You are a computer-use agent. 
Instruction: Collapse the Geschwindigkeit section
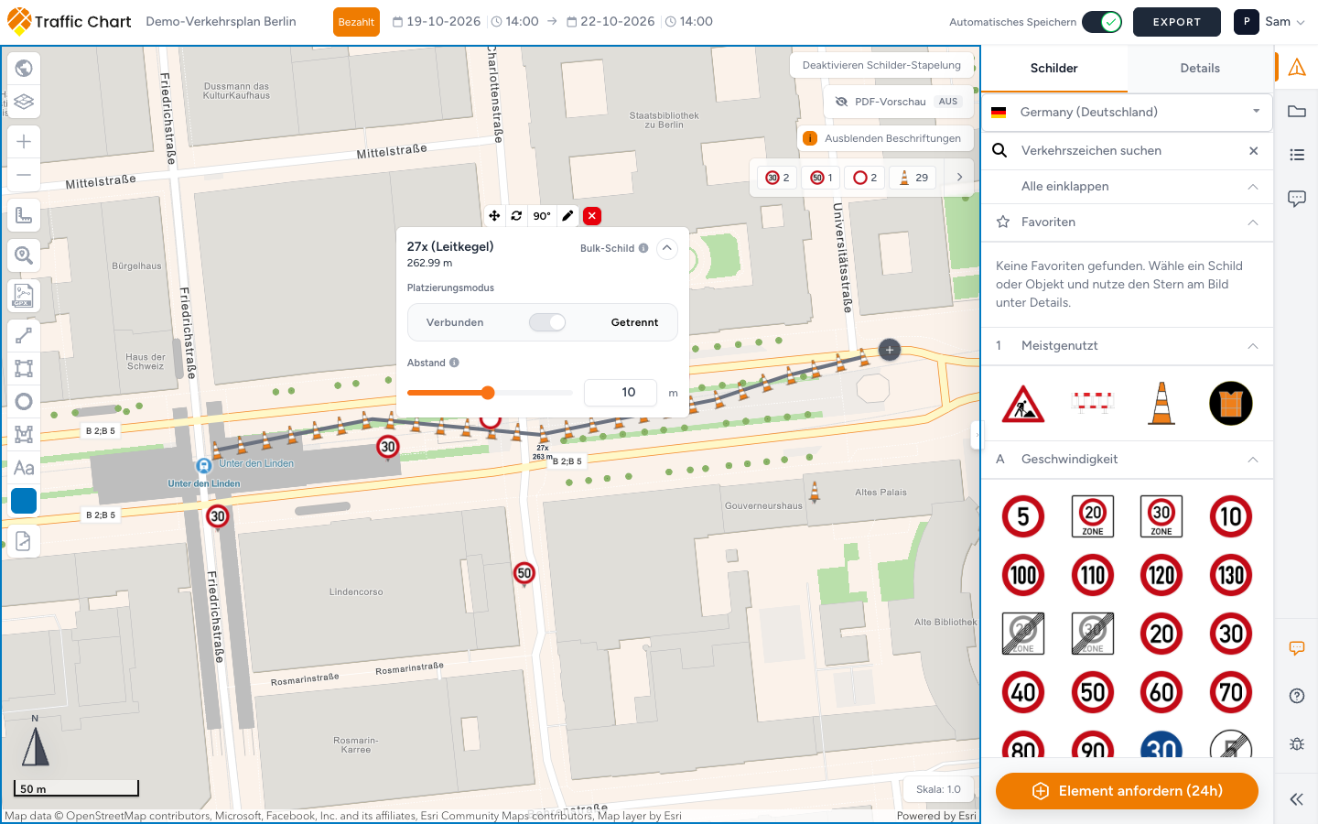[x=1253, y=460]
